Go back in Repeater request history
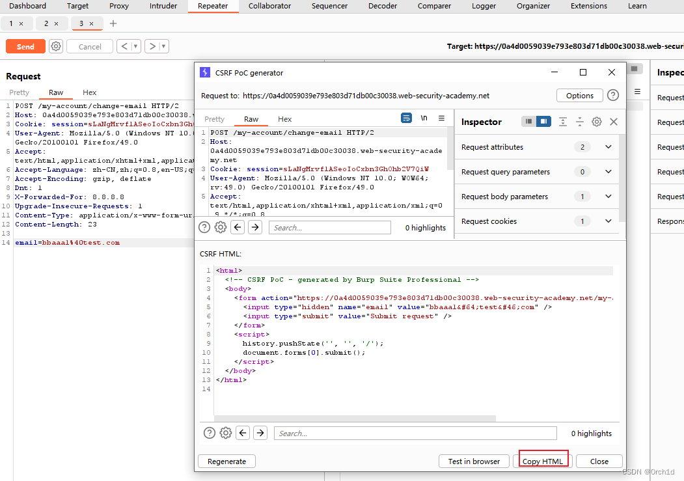 [x=124, y=46]
